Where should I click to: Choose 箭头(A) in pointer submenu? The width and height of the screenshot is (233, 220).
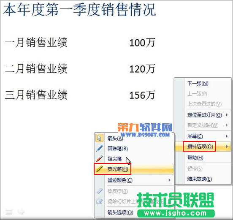tap(115, 139)
